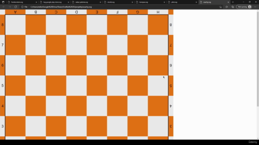Close the szachy.svg tab
The width and height of the screenshot is (259, 145).
(x=228, y=2)
